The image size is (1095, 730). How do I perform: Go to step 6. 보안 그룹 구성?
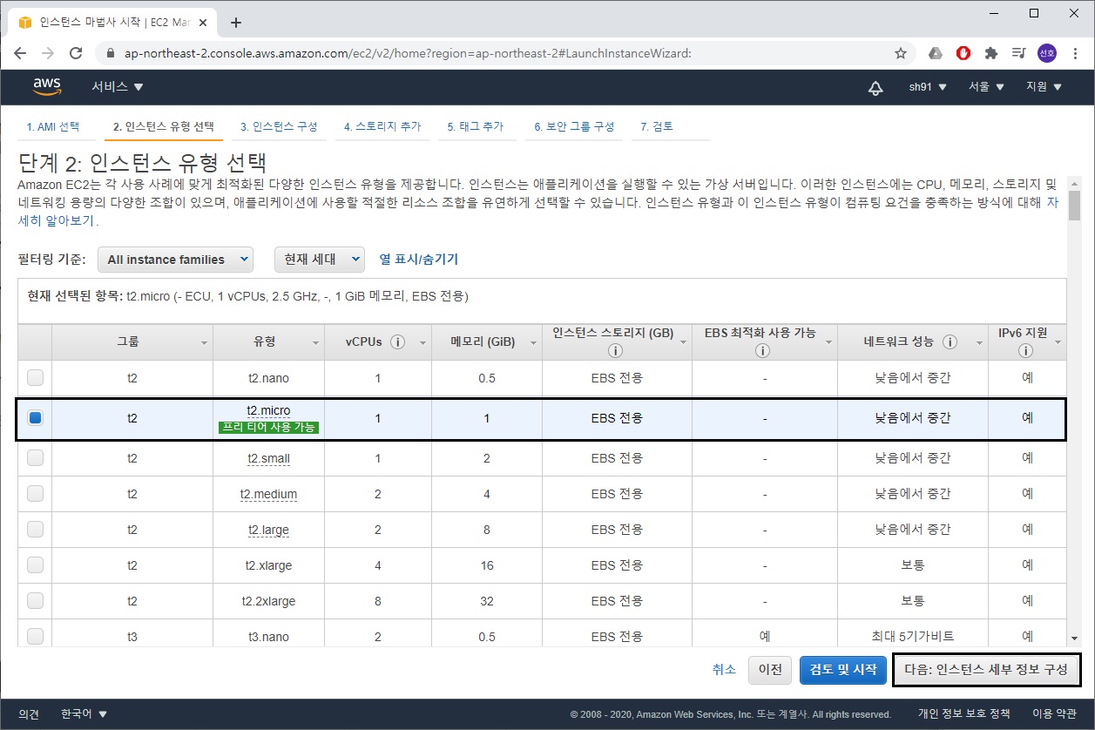pos(575,127)
